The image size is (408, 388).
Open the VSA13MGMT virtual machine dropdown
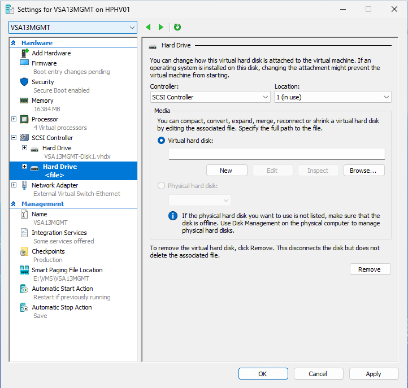point(73,27)
